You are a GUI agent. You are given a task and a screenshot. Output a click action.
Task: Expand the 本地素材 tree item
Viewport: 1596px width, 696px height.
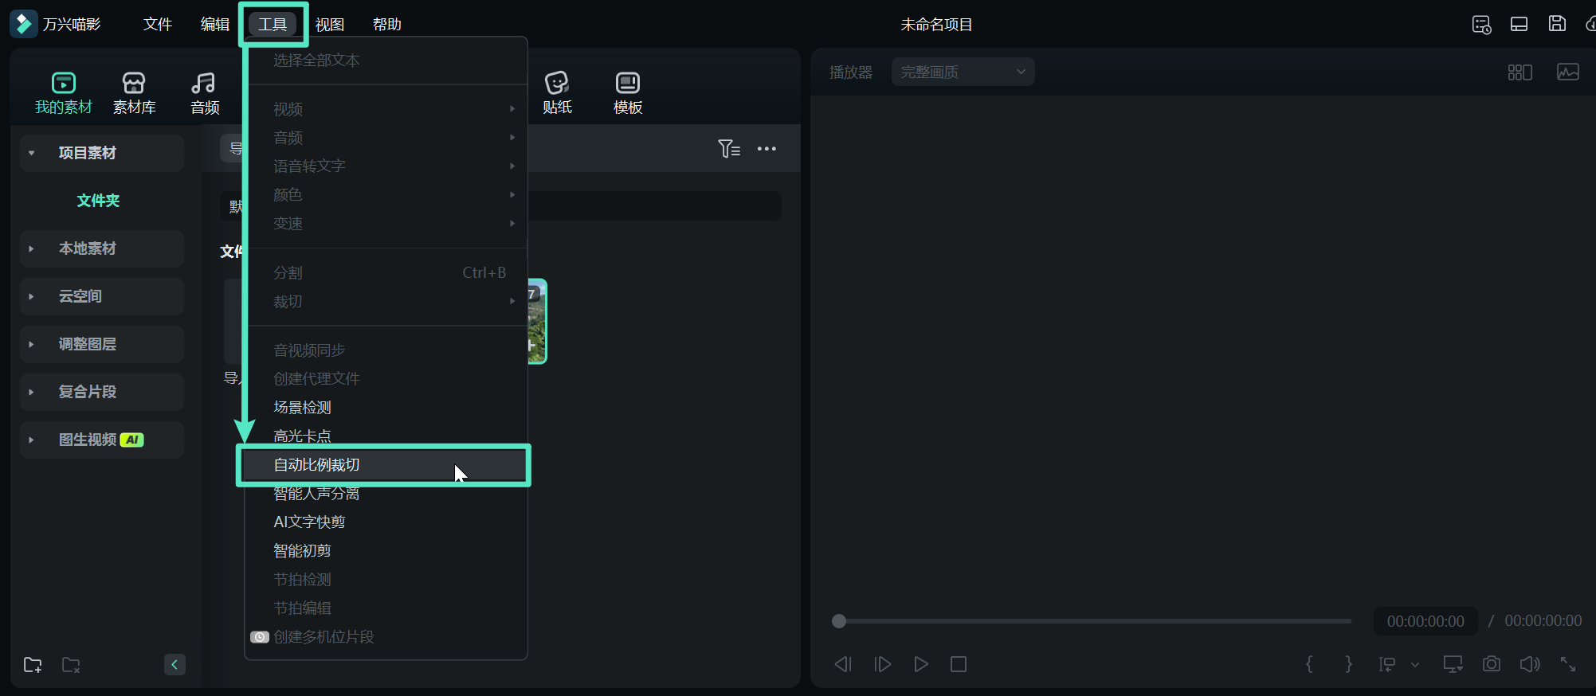32,248
